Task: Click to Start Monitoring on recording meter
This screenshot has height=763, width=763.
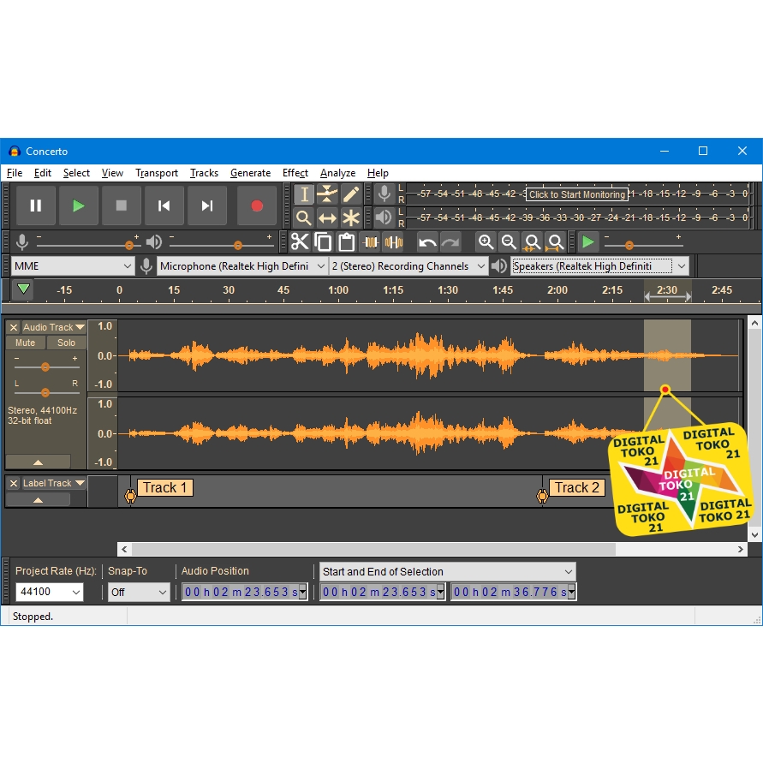Action: coord(576,194)
